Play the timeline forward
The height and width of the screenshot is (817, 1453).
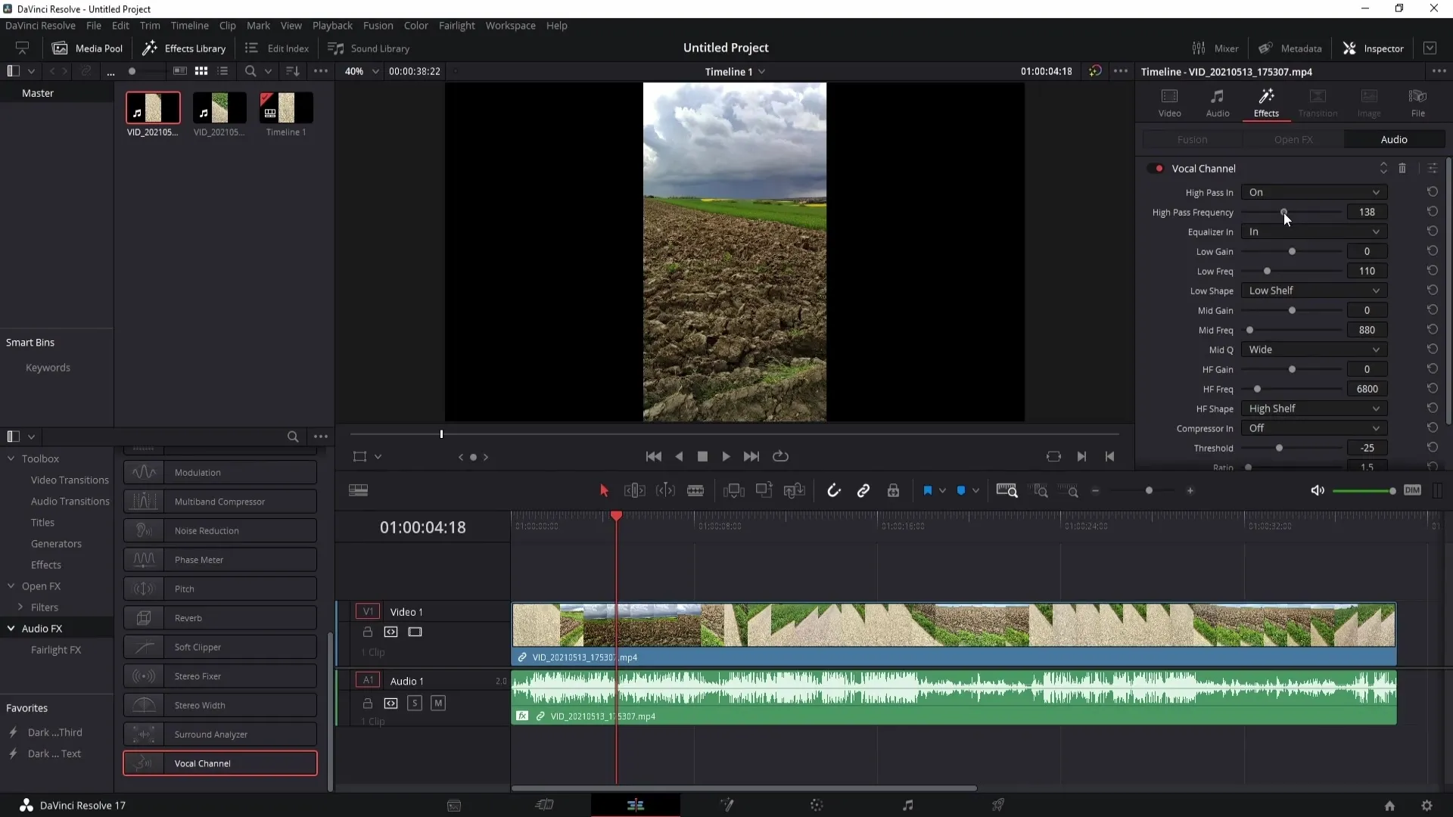(x=726, y=456)
